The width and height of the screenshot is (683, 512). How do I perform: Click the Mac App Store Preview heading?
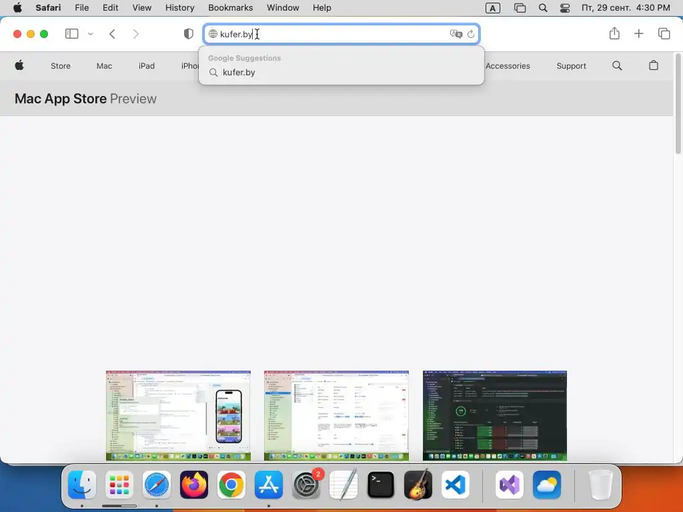click(x=85, y=99)
